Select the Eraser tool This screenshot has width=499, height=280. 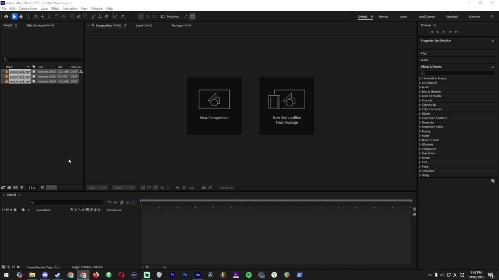(x=106, y=16)
